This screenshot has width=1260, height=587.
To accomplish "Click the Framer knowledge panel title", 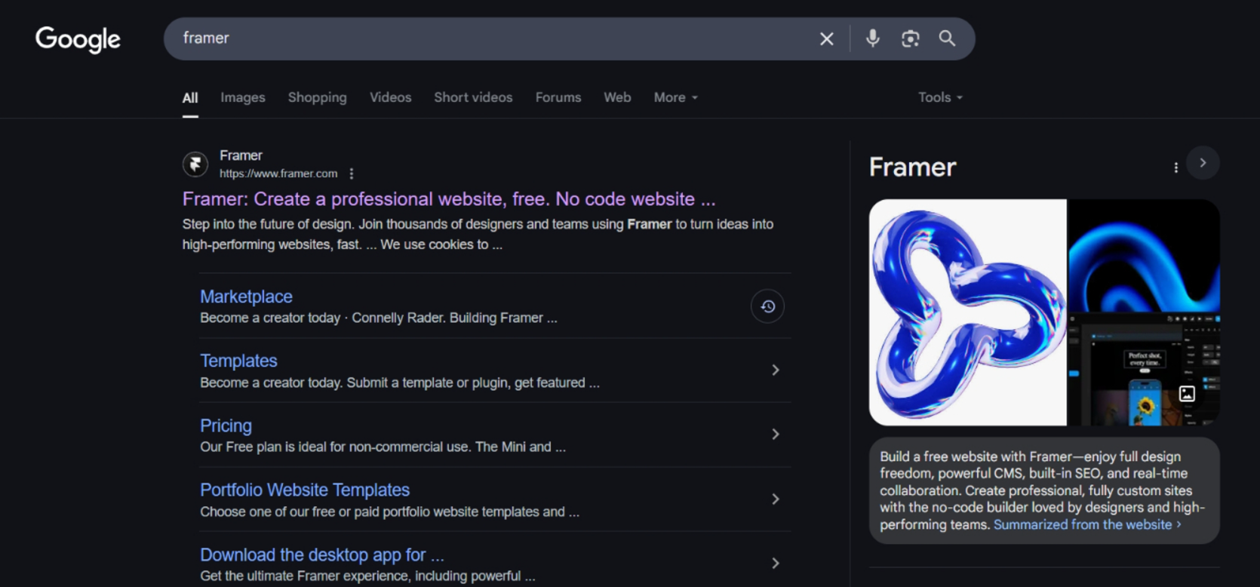I will 912,167.
